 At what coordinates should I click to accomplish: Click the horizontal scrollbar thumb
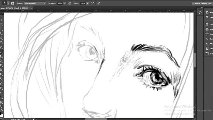coord(96,119)
